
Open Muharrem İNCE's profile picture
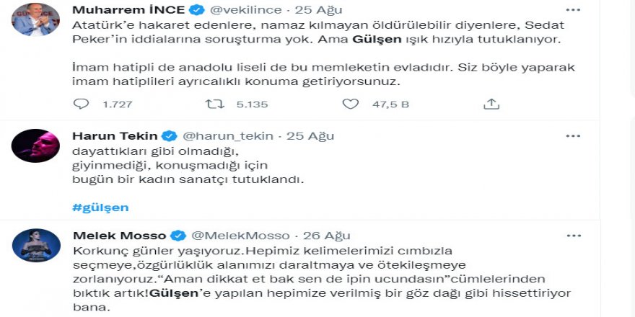click(x=35, y=19)
